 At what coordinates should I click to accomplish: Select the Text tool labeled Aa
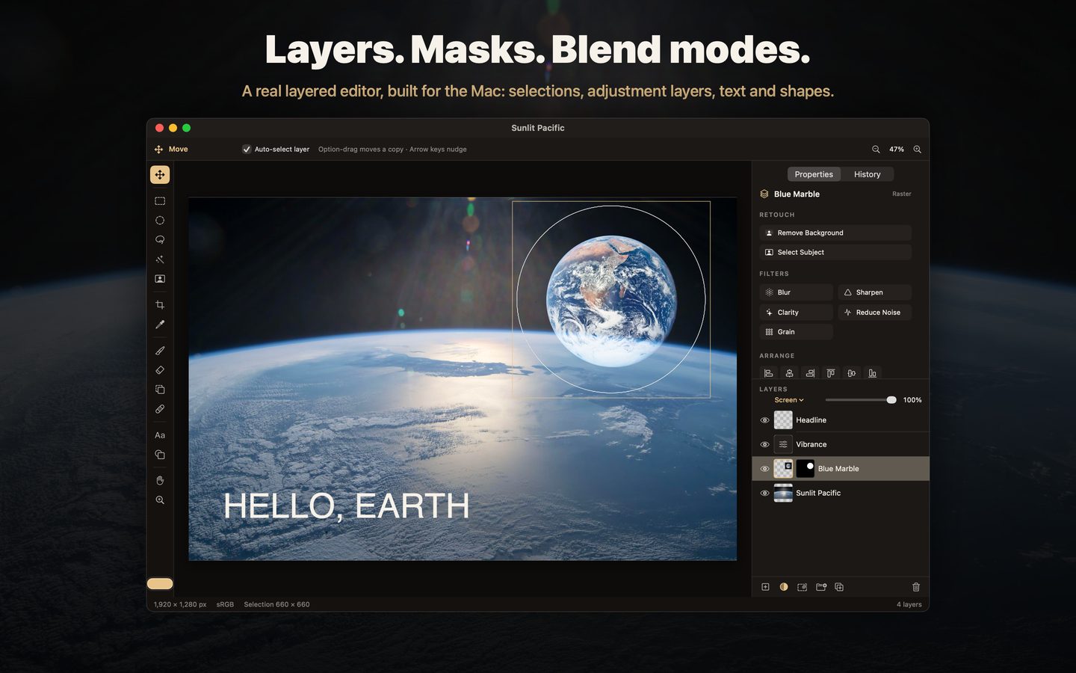[x=160, y=435]
